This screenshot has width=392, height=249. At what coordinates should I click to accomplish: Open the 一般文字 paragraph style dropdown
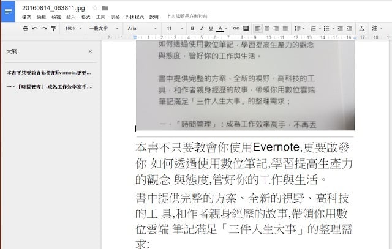point(104,29)
